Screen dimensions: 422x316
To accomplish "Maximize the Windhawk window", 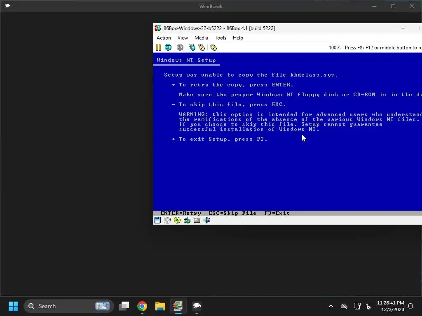I will point(393,6).
